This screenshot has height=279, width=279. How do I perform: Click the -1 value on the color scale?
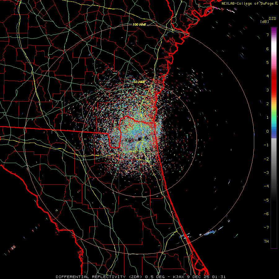pos(266,145)
